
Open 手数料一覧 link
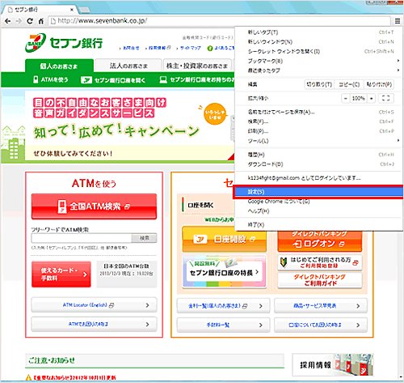coord(223,325)
